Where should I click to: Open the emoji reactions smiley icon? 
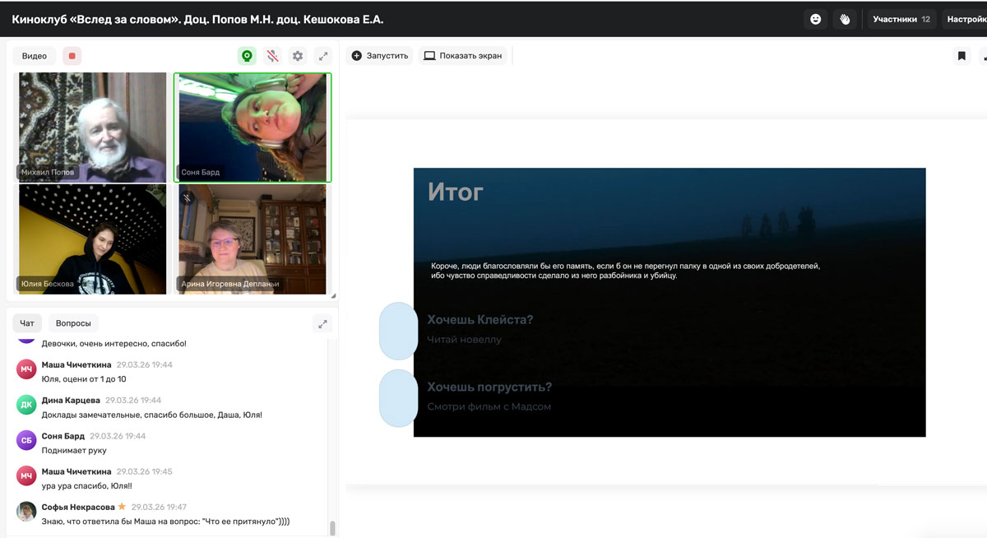pyautogui.click(x=816, y=19)
